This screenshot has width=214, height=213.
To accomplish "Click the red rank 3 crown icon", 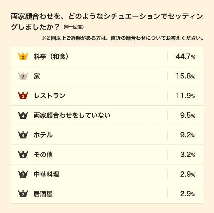I will tap(23, 96).
